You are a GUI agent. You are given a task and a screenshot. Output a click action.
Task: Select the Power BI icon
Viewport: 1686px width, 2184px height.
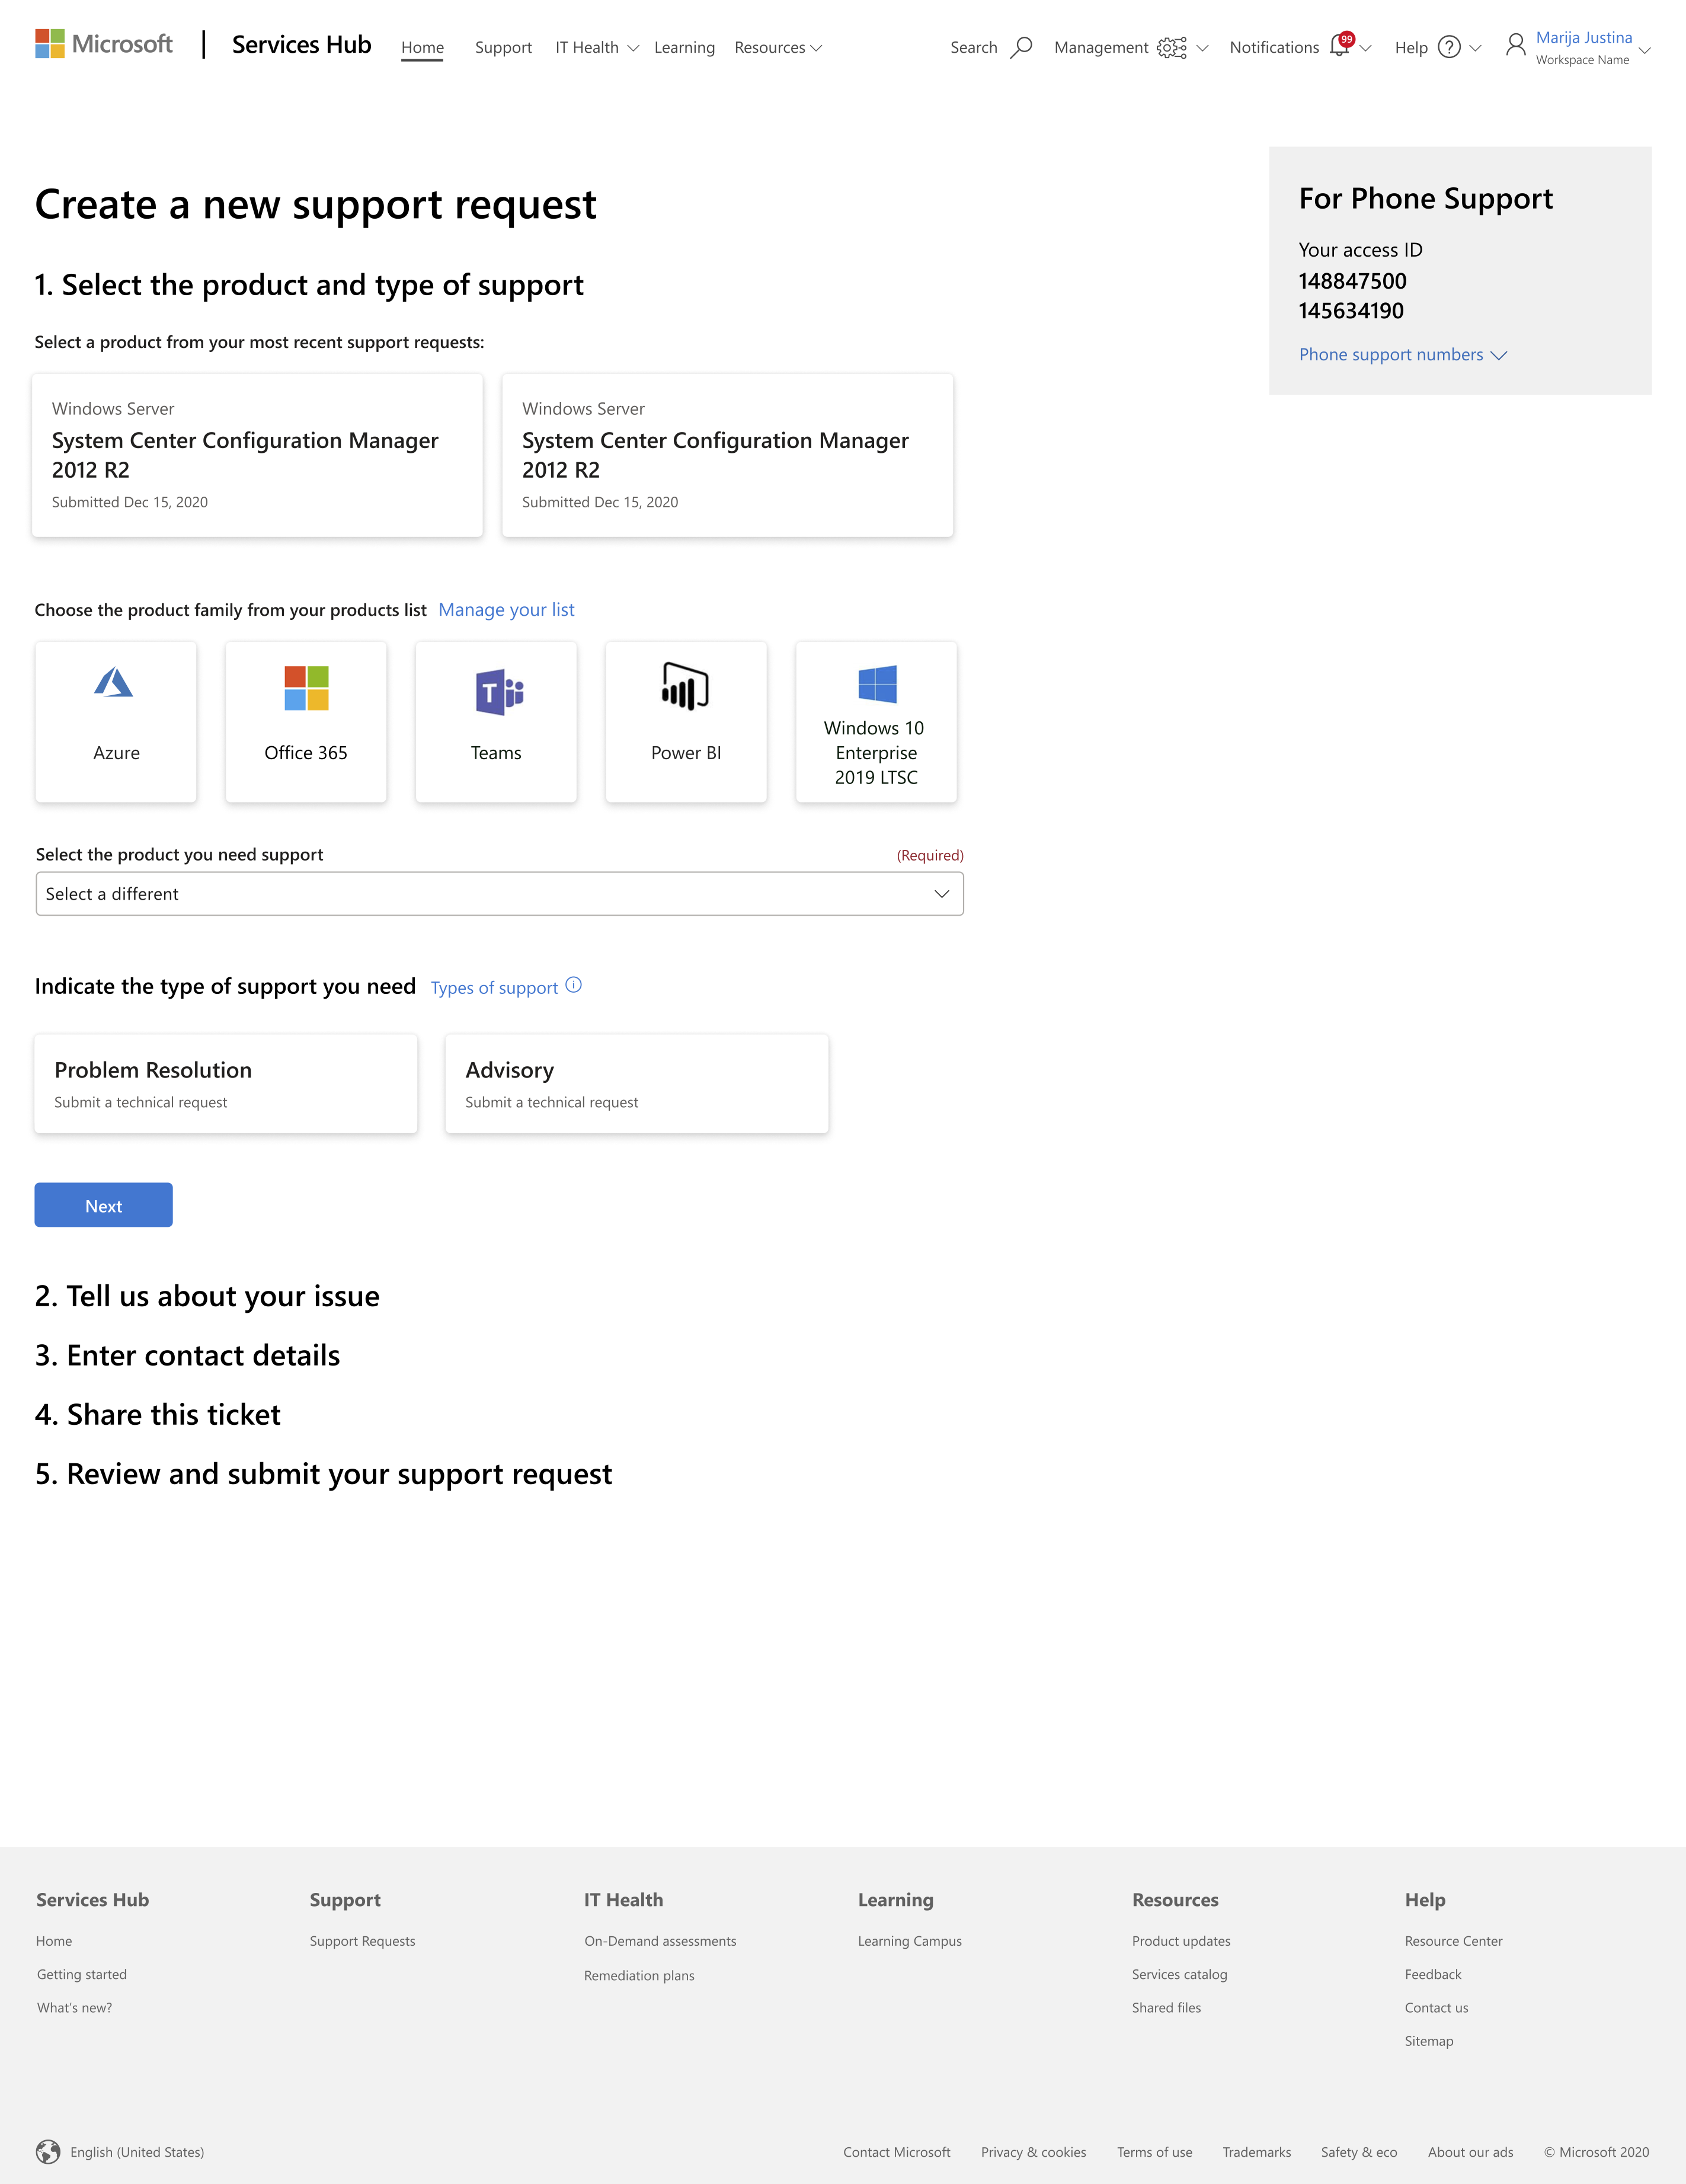tap(685, 687)
